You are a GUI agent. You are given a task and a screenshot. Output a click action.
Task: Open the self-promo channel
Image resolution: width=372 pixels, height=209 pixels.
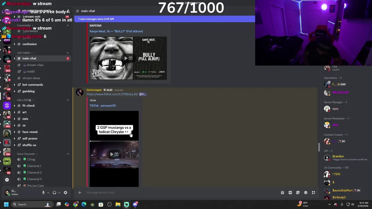[42, 138]
